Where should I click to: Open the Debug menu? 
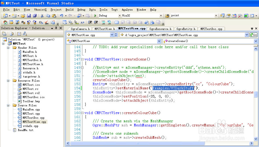pyautogui.click(x=81, y=10)
